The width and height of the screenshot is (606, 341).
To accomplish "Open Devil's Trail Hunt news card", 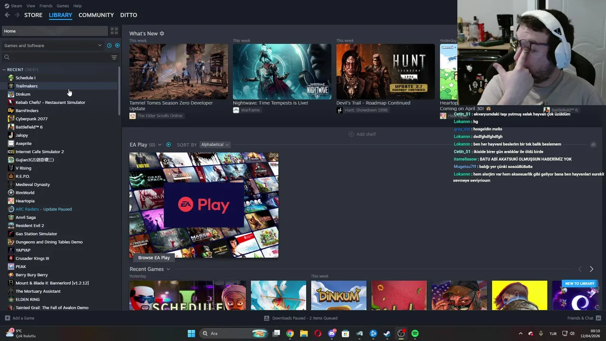I will pyautogui.click(x=385, y=72).
